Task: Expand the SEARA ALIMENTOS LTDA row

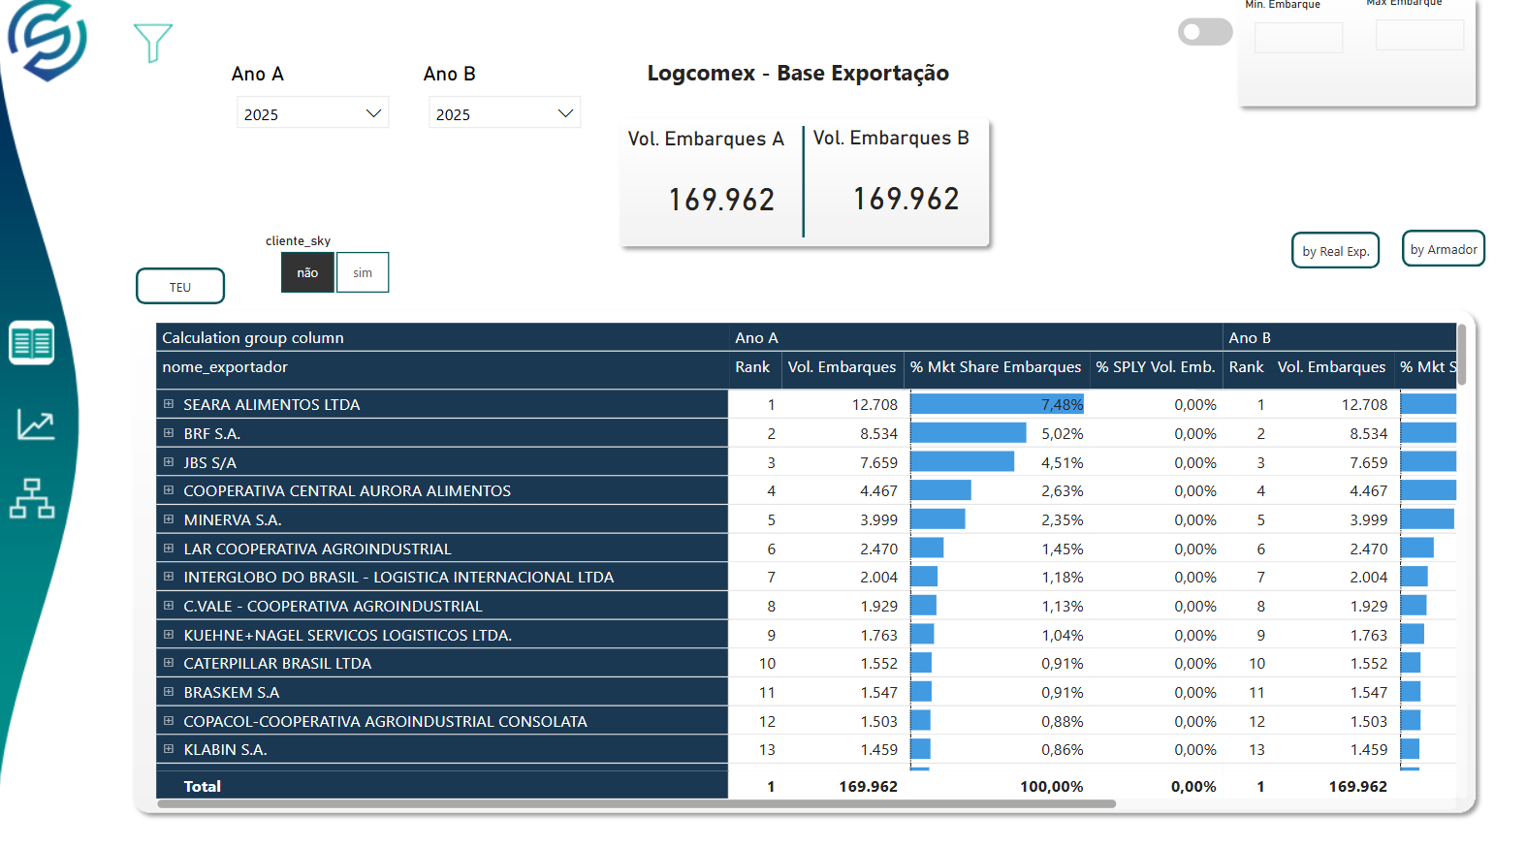Action: (x=169, y=404)
